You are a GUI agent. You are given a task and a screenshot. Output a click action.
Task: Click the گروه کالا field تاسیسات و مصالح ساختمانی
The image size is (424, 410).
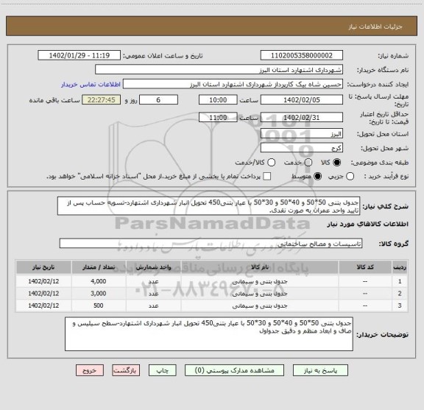(x=211, y=244)
